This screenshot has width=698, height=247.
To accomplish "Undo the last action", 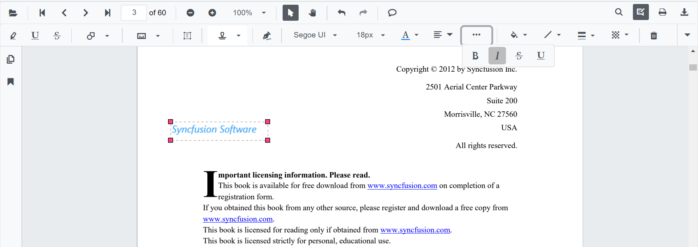I will coord(342,13).
